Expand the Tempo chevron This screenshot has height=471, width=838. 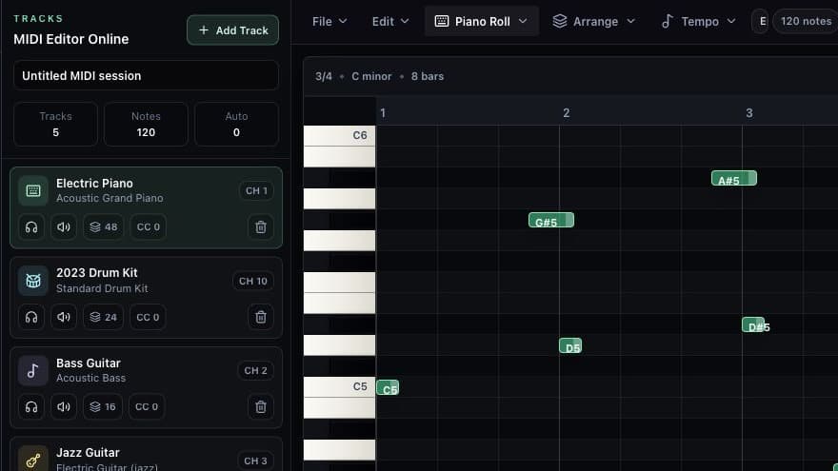tap(731, 21)
